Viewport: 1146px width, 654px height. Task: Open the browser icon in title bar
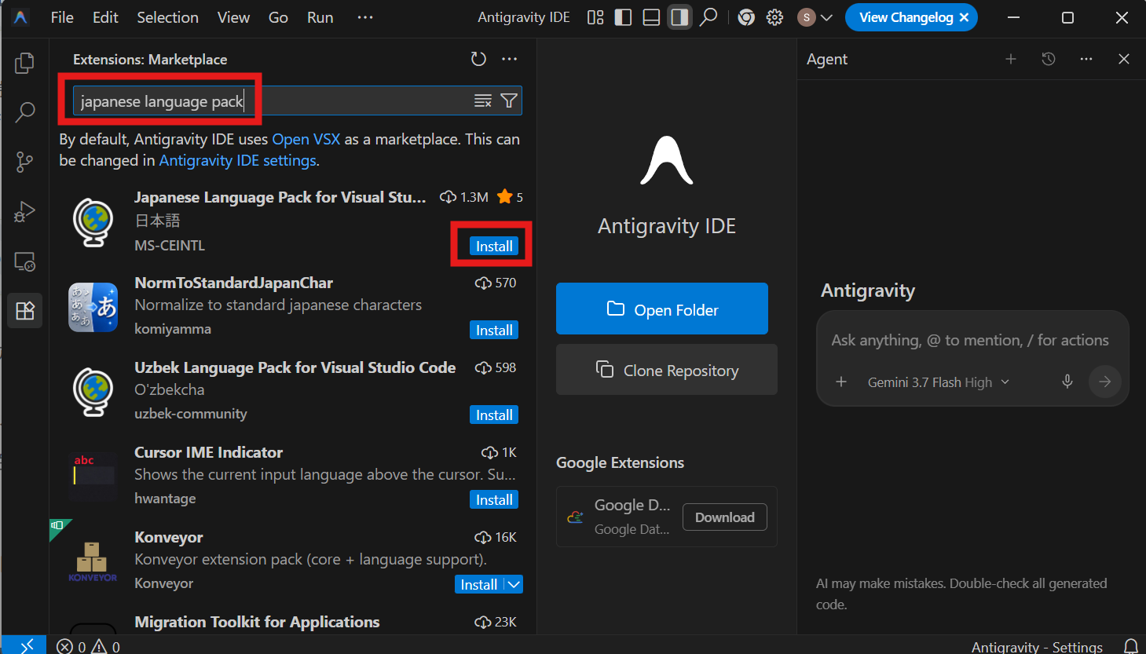[746, 17]
